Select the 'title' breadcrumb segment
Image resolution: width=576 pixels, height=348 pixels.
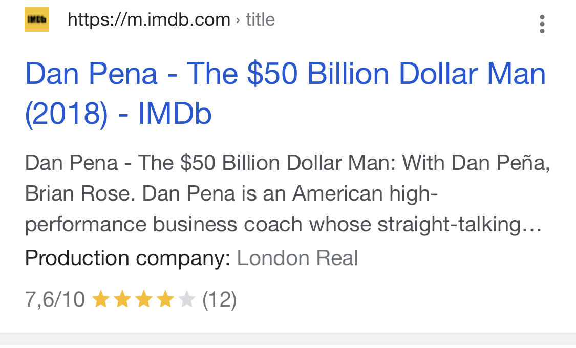[x=260, y=20]
